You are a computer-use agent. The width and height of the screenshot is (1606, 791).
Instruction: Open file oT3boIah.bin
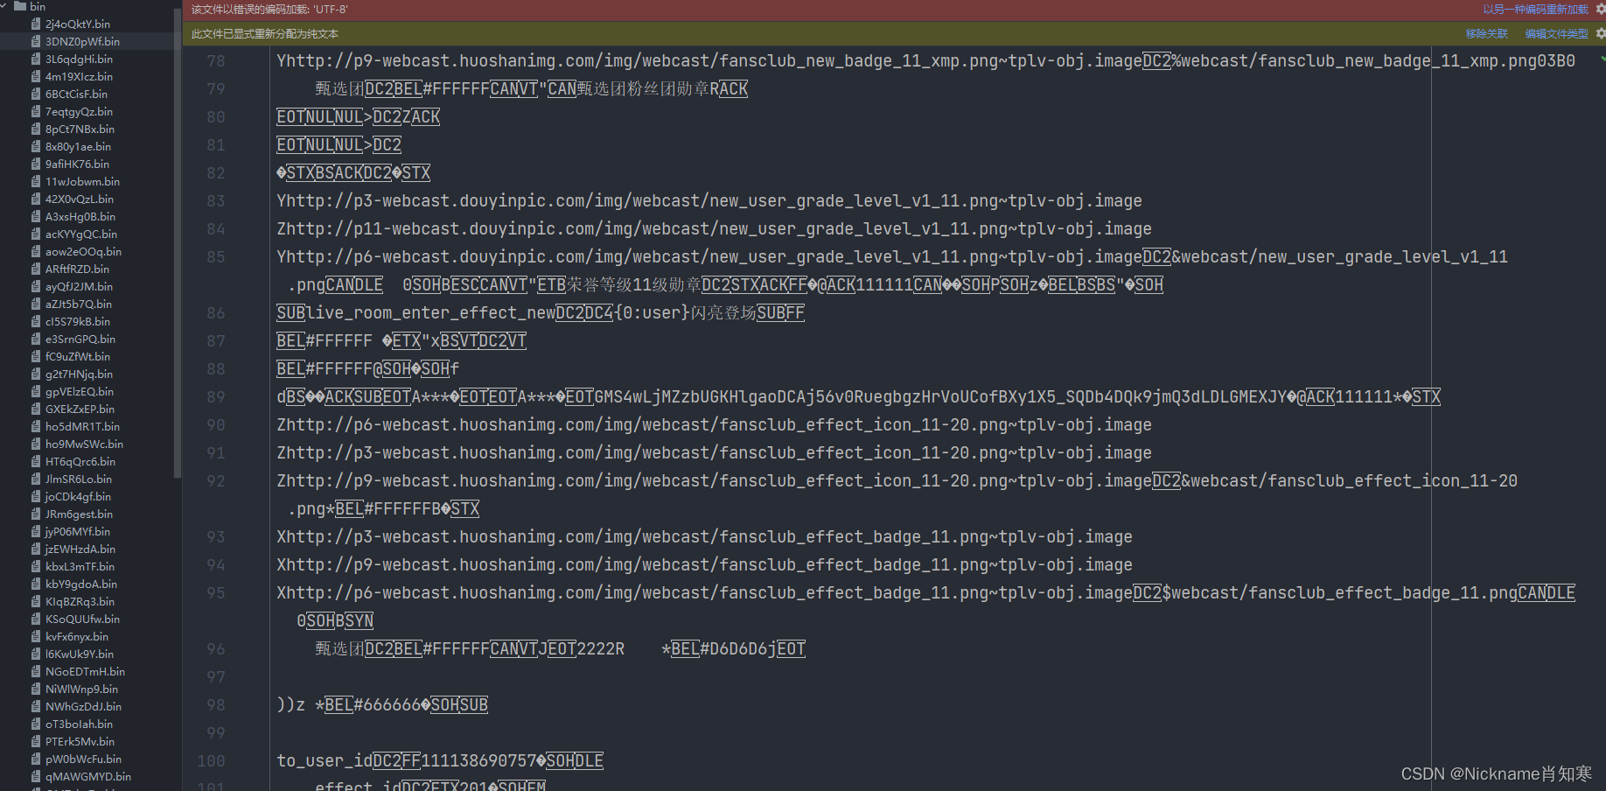(x=79, y=724)
